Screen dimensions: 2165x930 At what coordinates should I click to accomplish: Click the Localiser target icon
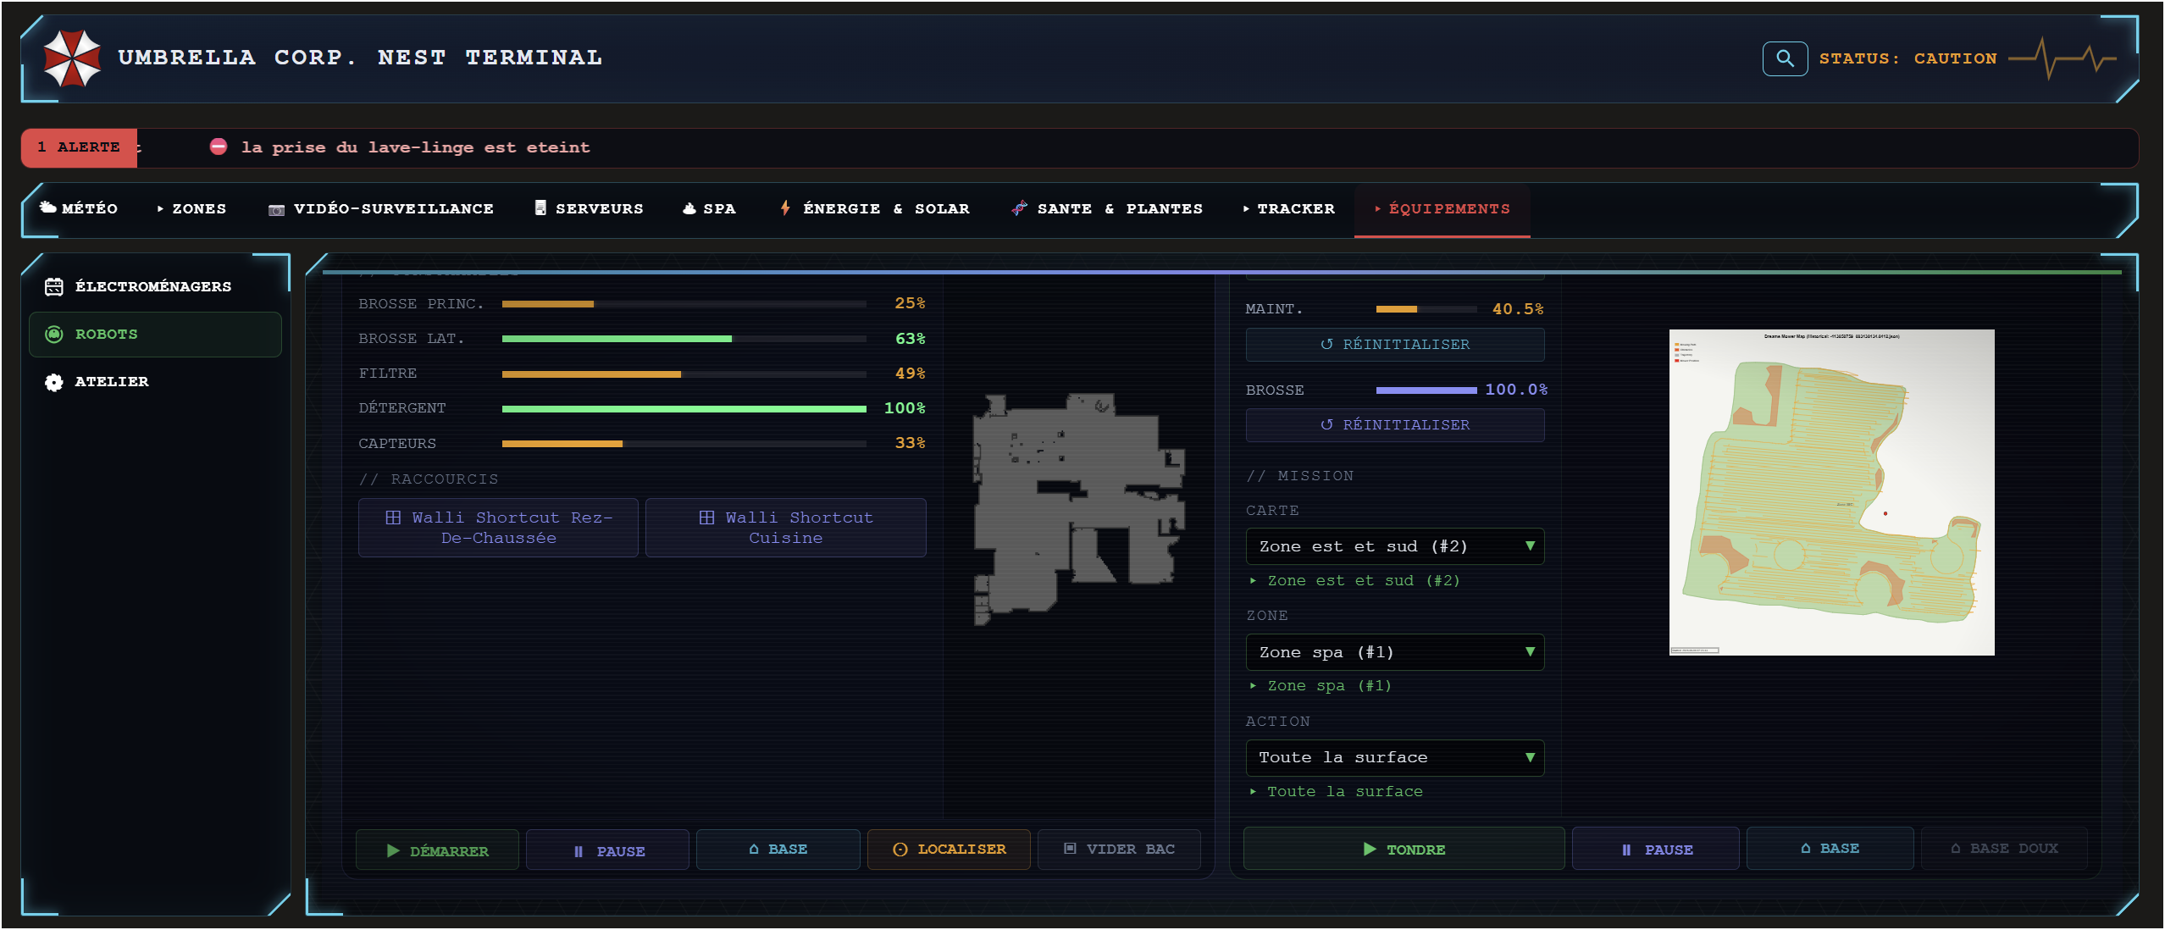tap(900, 850)
